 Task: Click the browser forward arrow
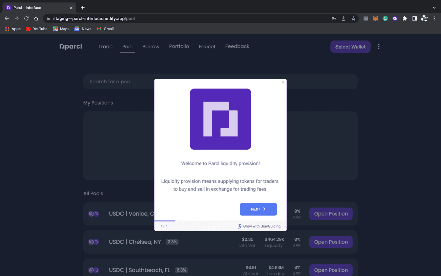click(17, 18)
